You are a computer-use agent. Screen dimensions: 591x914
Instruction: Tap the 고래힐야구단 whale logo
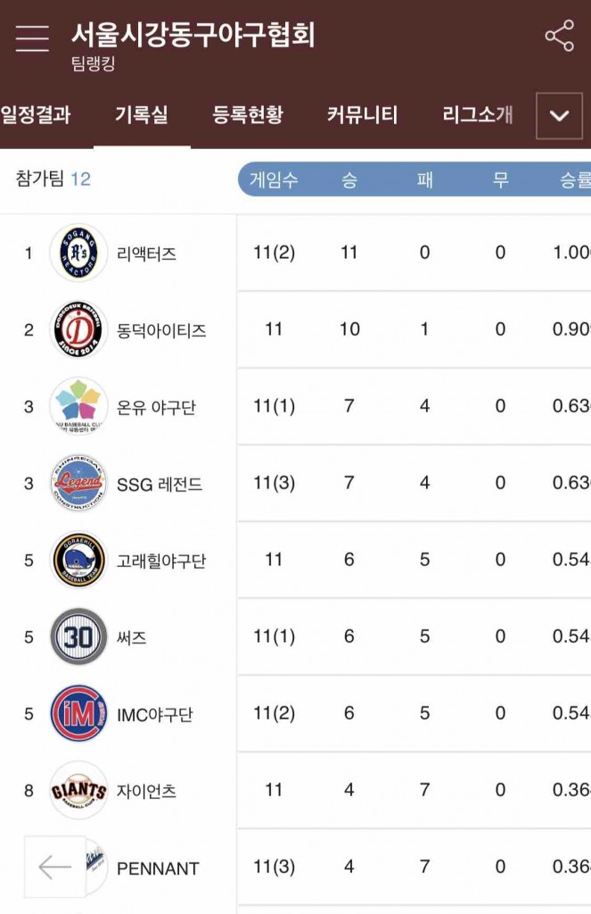click(78, 561)
